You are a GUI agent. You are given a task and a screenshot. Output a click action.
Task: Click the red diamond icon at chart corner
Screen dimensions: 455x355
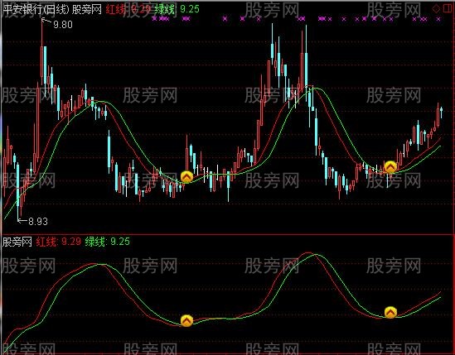[x=436, y=9]
